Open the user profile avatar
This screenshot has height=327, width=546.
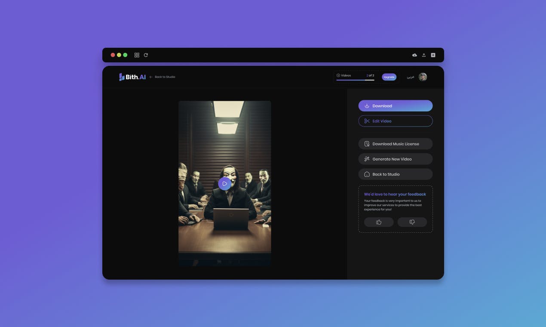point(423,77)
